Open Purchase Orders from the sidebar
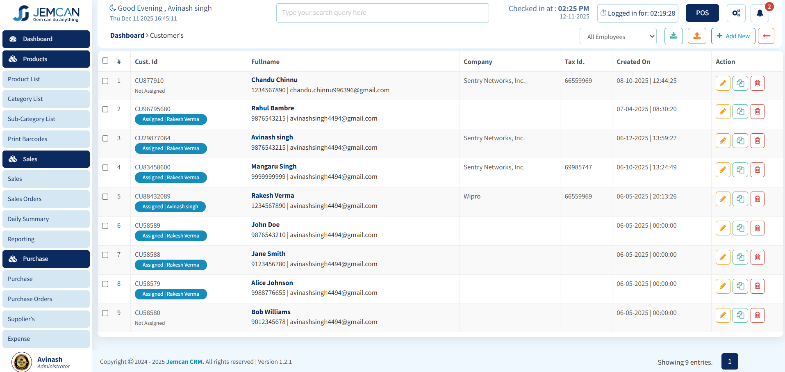785x372 pixels. [x=46, y=299]
